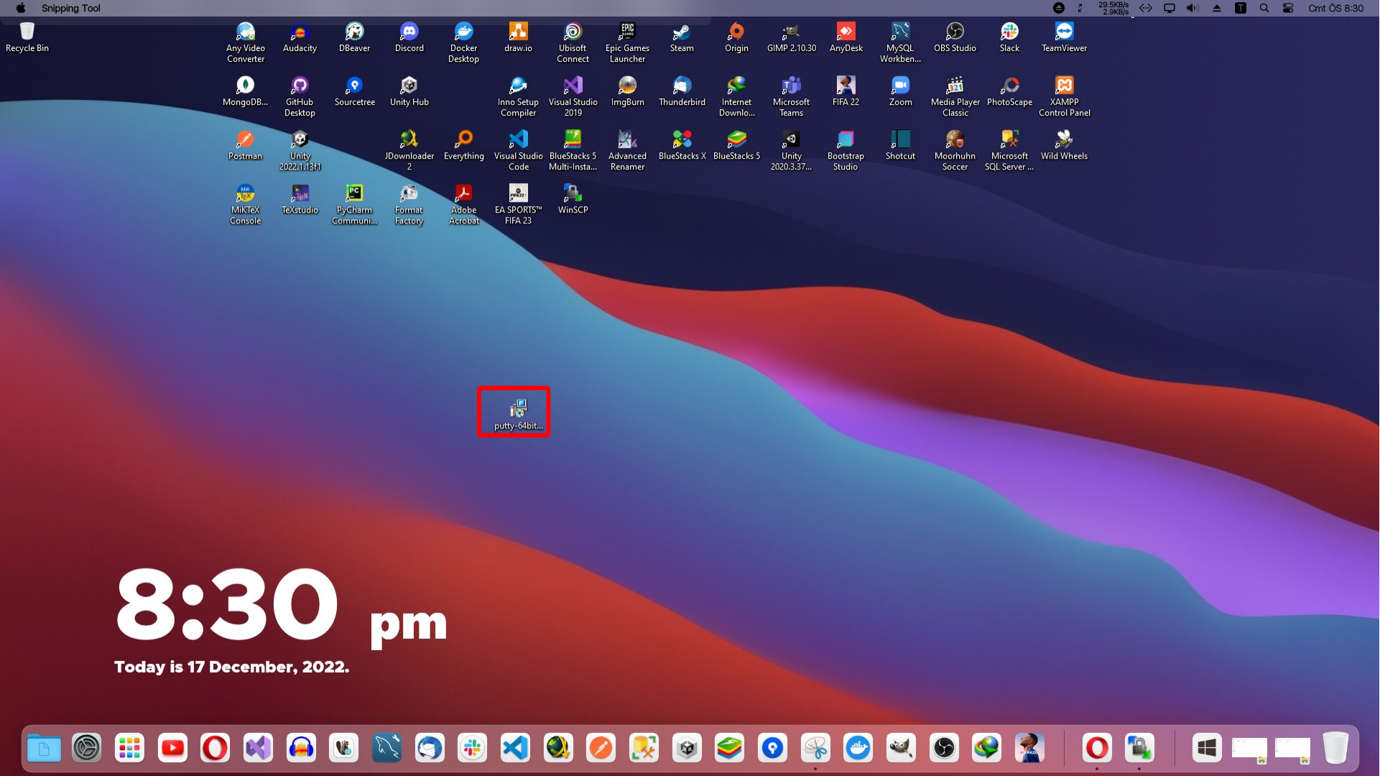Select the TeamViewer desktop shortcut
1380x776 pixels.
[x=1064, y=38]
